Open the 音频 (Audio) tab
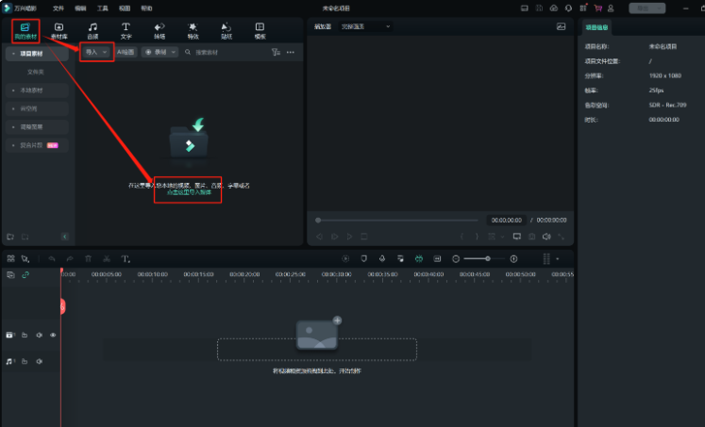 tap(92, 30)
